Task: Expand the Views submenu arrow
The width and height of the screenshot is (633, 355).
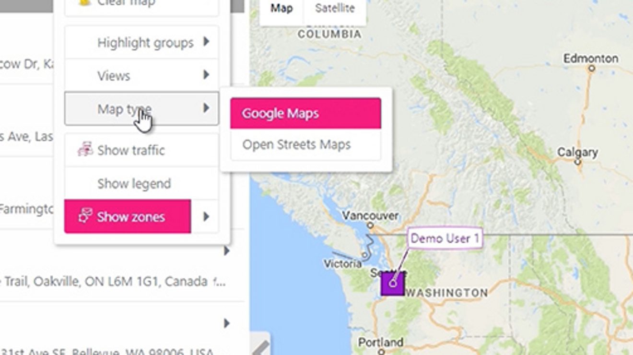Action: point(206,75)
